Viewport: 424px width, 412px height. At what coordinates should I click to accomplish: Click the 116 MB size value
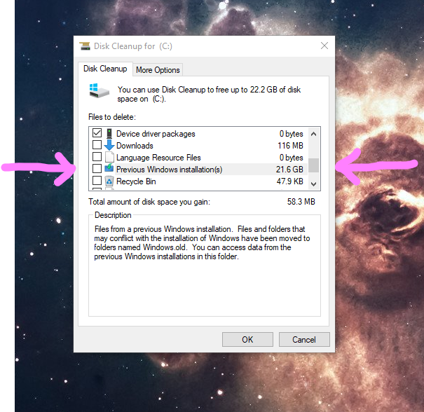[x=290, y=146]
